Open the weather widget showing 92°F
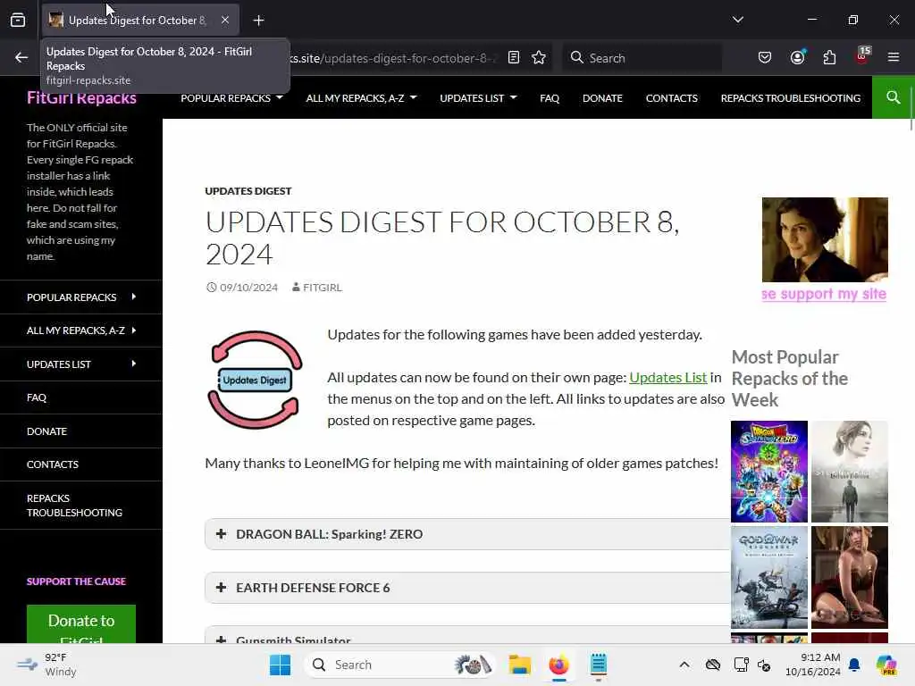 click(46, 665)
